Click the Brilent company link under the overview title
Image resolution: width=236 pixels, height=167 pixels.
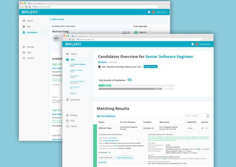(x=102, y=62)
